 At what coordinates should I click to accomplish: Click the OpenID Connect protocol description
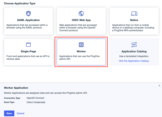[x=78, y=28]
